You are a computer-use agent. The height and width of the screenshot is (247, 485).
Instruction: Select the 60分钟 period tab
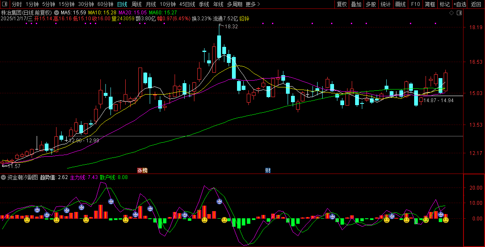[x=105, y=4]
